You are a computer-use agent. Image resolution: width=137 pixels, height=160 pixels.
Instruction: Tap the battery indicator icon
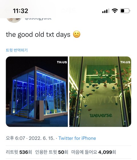(125, 11)
